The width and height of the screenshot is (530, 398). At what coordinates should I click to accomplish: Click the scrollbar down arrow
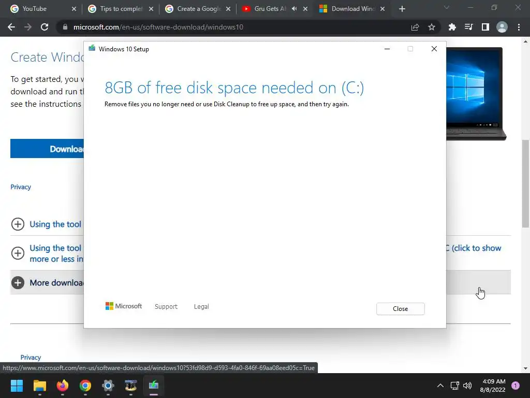[525, 368]
